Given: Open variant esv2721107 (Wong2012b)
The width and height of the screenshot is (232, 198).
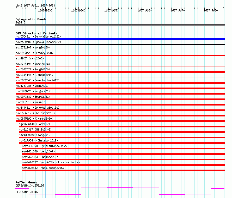Looking at the screenshot, I should tap(33, 47).
